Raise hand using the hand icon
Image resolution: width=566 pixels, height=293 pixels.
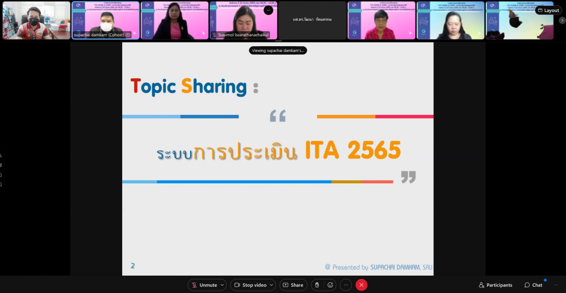click(317, 285)
